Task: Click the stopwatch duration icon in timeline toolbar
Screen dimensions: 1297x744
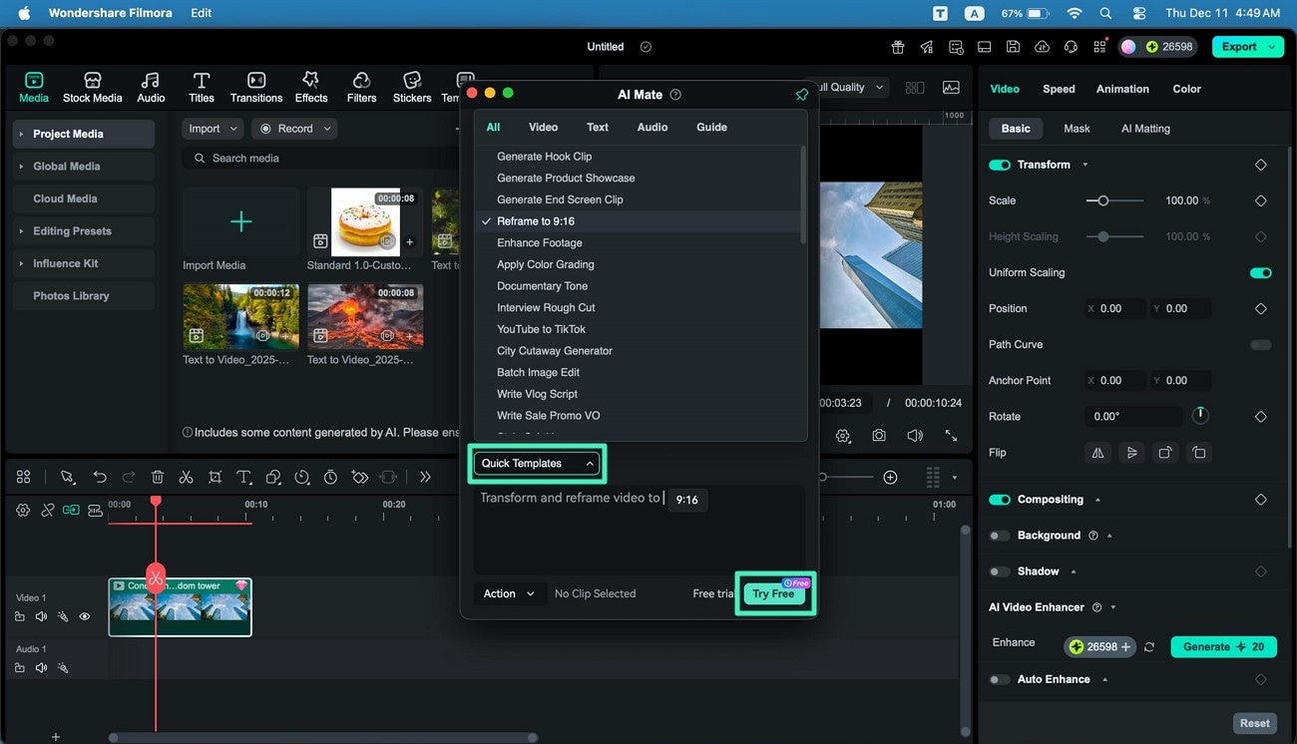Action: pyautogui.click(x=330, y=478)
